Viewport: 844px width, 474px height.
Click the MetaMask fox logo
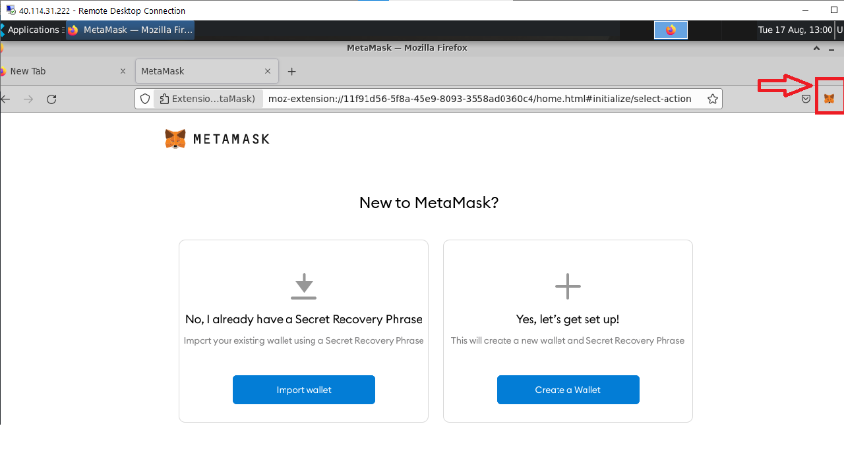pos(175,139)
